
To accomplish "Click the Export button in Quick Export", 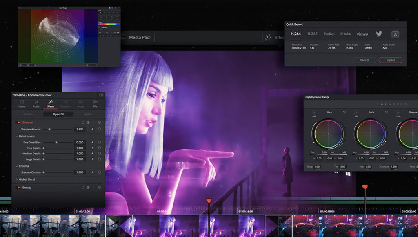I will (391, 60).
